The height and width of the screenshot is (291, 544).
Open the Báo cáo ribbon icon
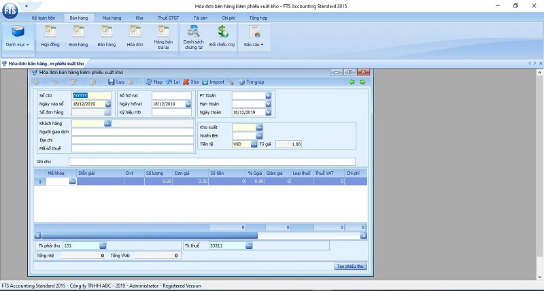pos(254,36)
